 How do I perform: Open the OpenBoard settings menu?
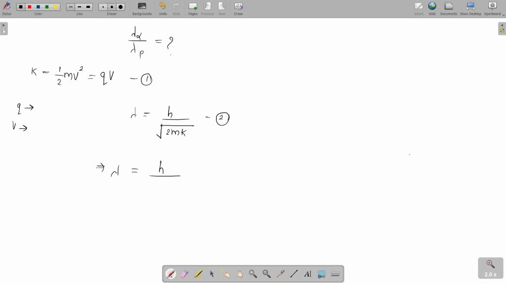click(492, 8)
